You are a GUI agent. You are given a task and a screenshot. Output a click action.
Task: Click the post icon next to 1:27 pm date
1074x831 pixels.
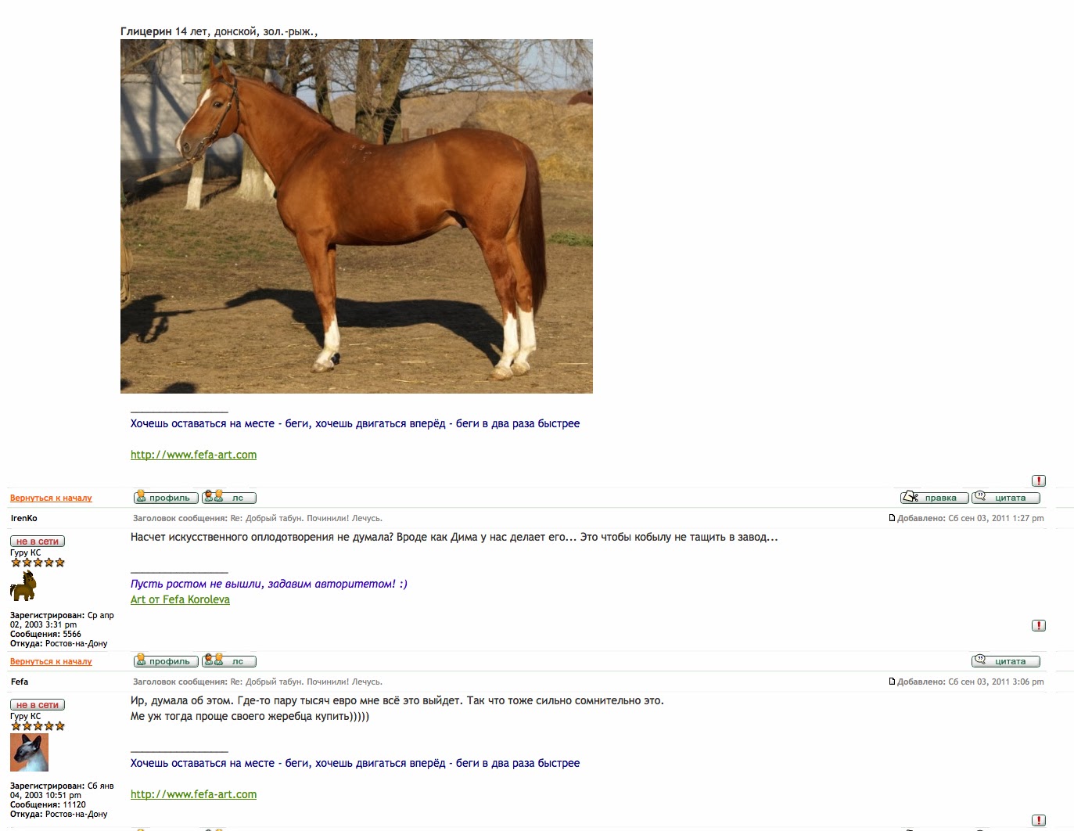click(892, 518)
